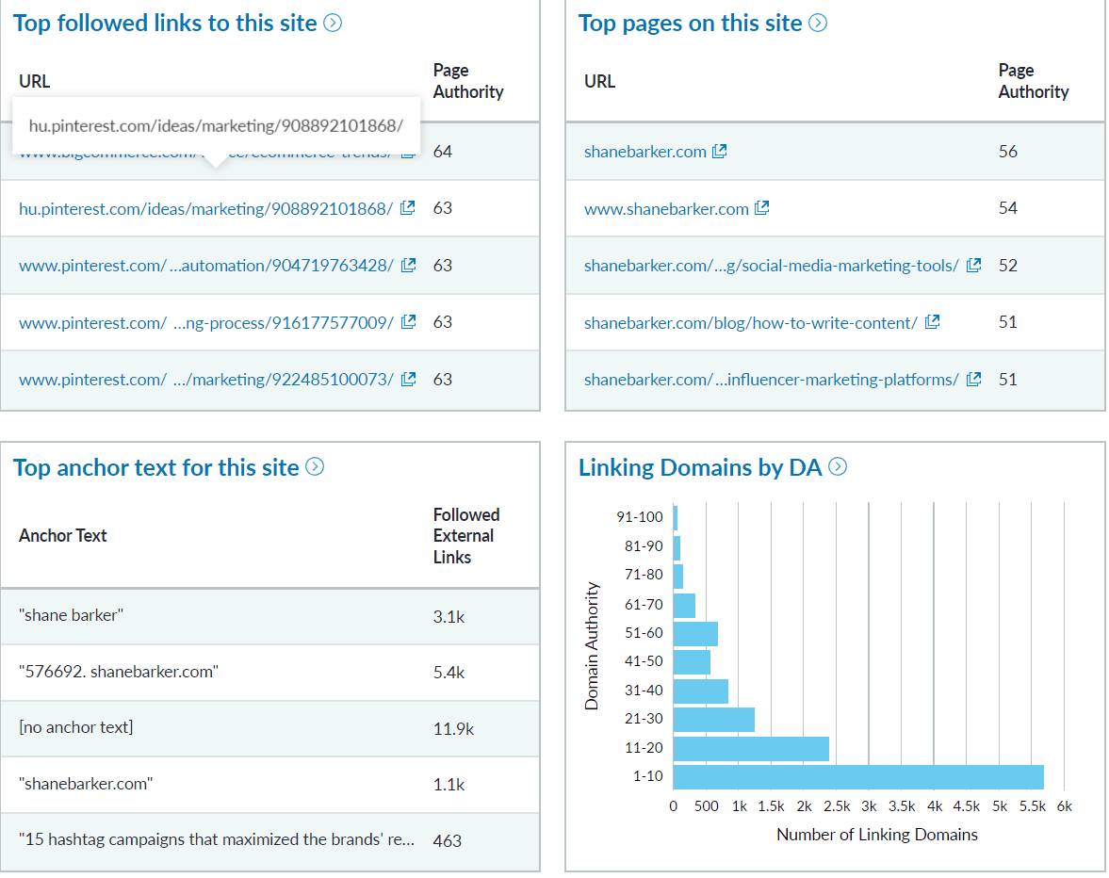
Task: Open hu.pinterest.com/ideas/marketing/908892101868/ link in table
Action: (x=205, y=208)
